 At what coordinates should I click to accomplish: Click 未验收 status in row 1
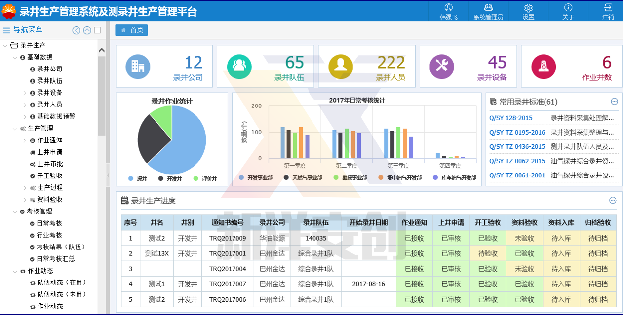[524, 239]
